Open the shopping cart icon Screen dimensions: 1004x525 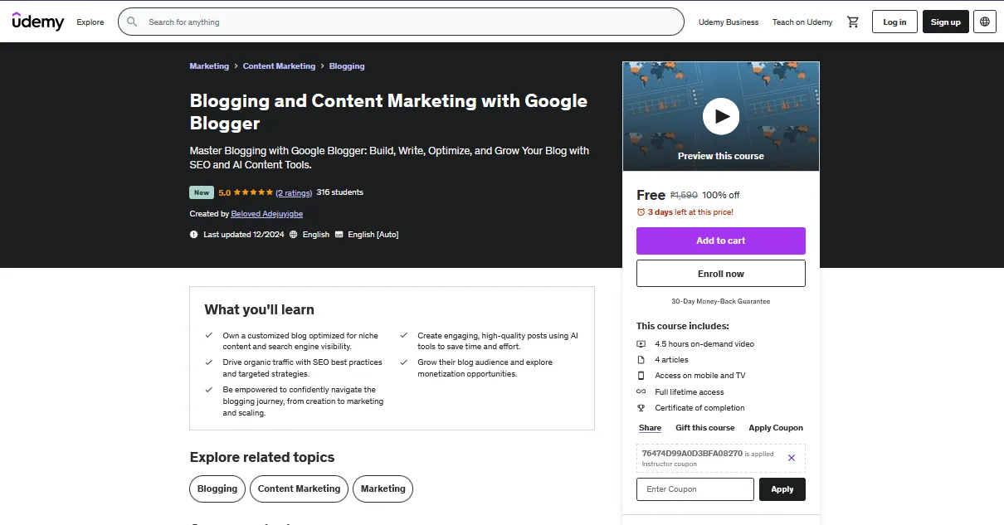point(852,22)
